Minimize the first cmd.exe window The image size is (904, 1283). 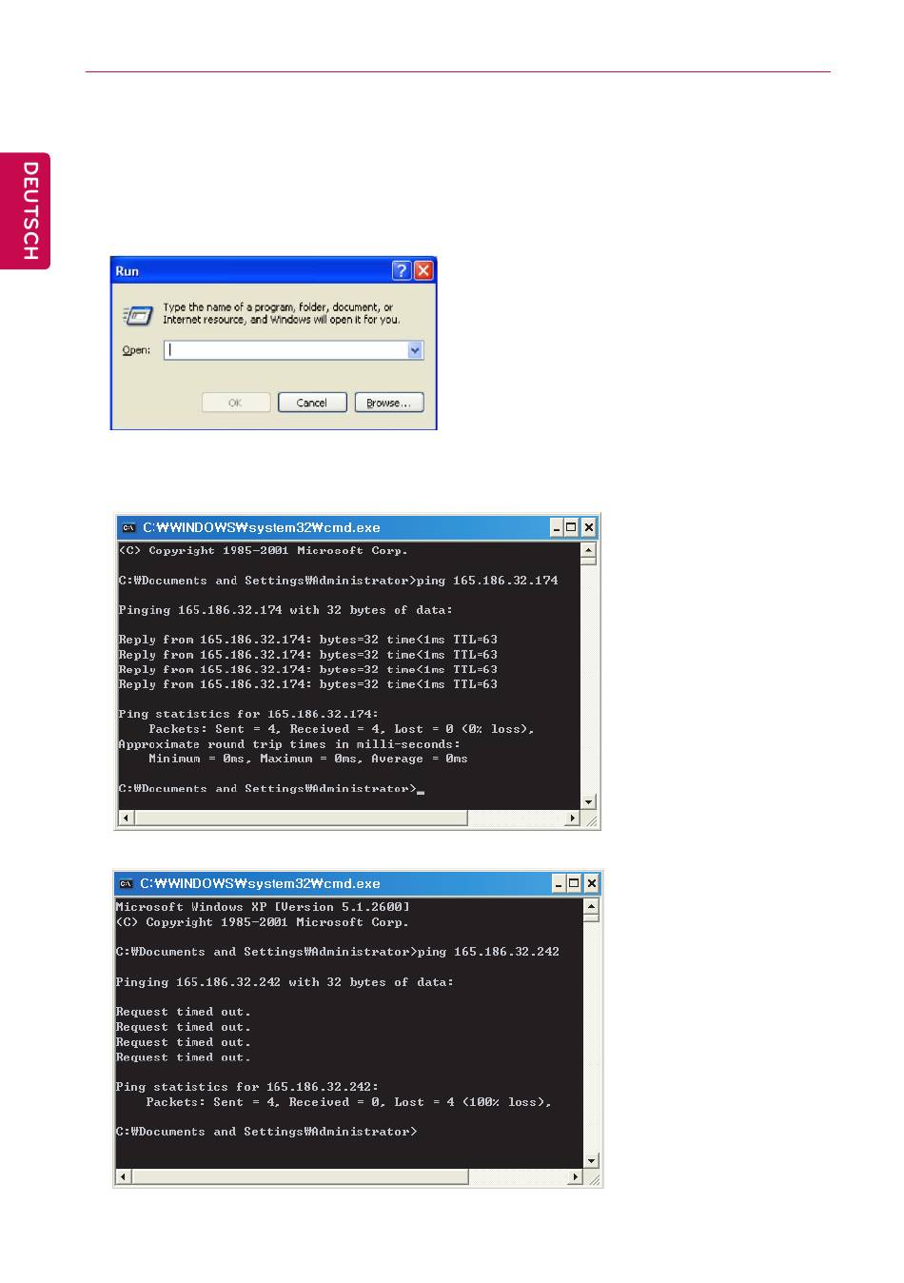point(557,527)
